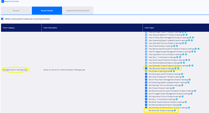The image size is (209, 113).
Task: Open info icon for Edit Firewall Endpoint settings
Action: tap(174, 88)
